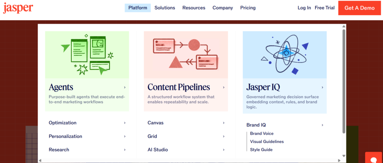
Task: Open the Agents heading link
Action: [x=61, y=87]
